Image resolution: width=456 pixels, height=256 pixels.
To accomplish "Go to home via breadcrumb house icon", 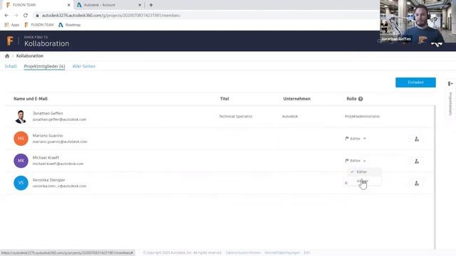I will coord(7,56).
